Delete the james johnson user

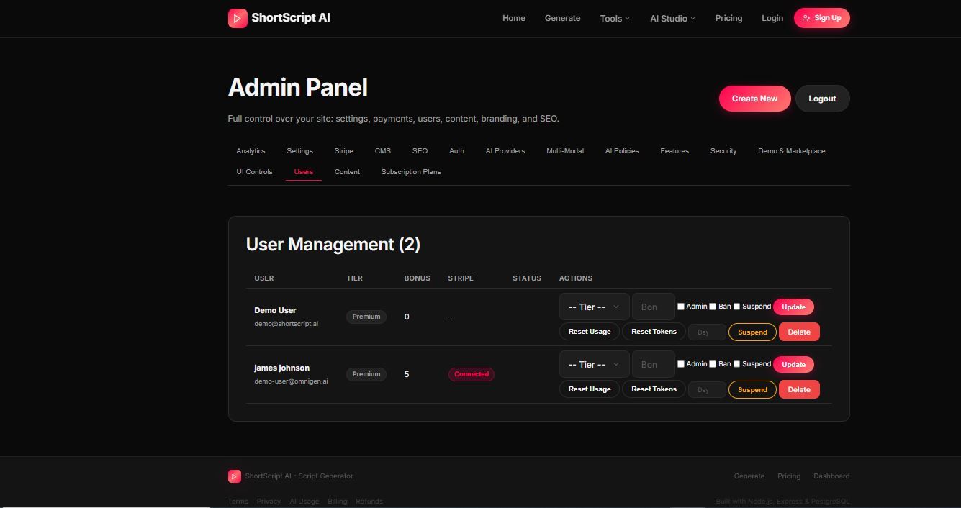pyautogui.click(x=798, y=389)
